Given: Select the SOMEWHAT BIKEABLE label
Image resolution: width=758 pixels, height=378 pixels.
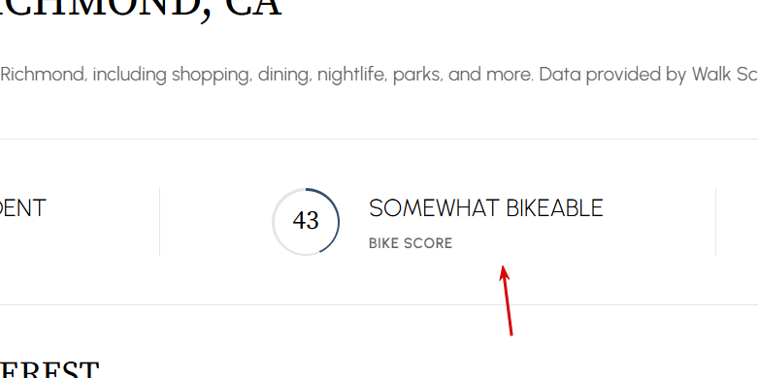Looking at the screenshot, I should (486, 208).
